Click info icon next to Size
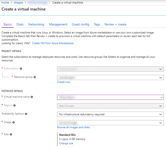 pos(11,134)
